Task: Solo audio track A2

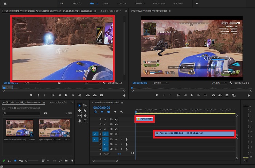Action: click(121, 144)
